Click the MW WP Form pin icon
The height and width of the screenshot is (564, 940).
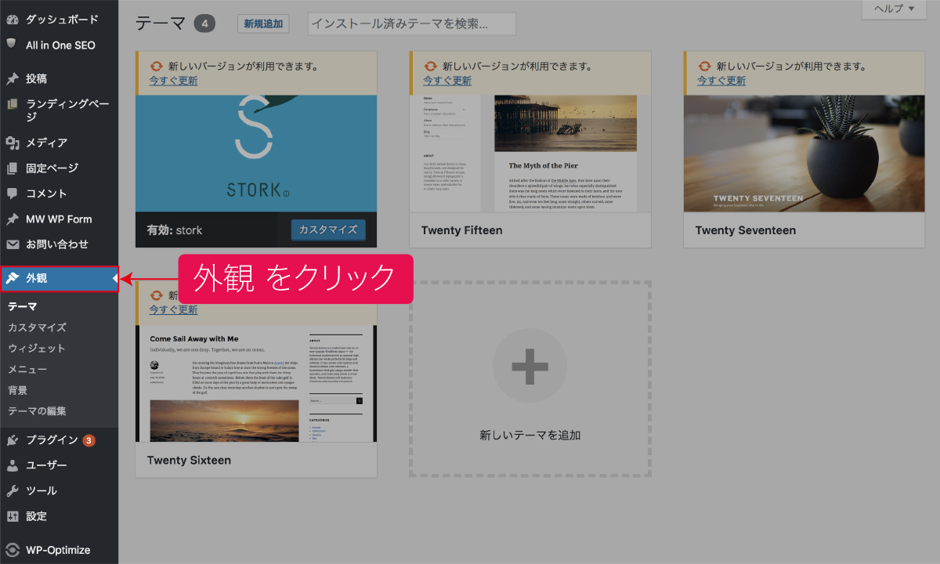[13, 219]
